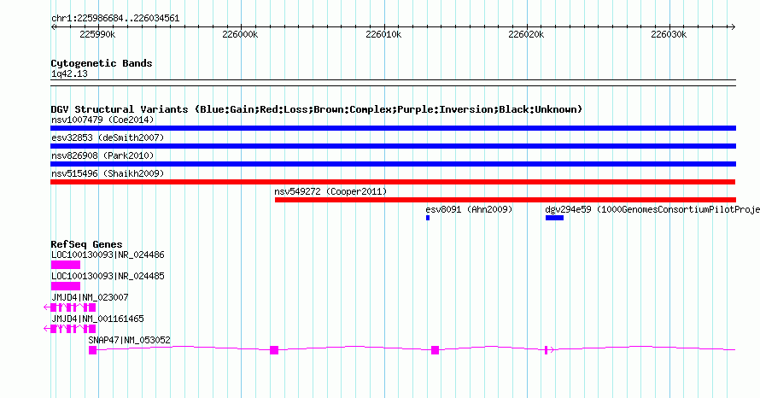Click the left arrowhead of the scale ruler

coord(53,27)
